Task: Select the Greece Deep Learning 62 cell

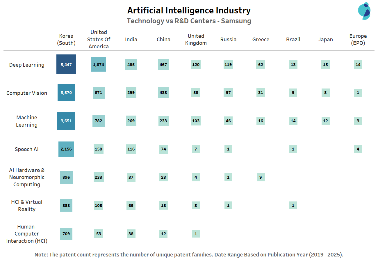Action: 261,64
